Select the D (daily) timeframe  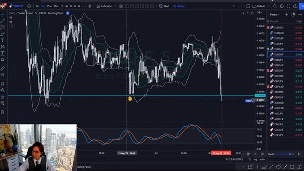click(x=71, y=6)
